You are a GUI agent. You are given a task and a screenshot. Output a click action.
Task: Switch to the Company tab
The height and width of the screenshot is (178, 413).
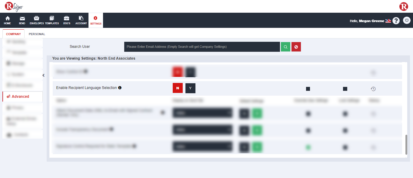[13, 34]
